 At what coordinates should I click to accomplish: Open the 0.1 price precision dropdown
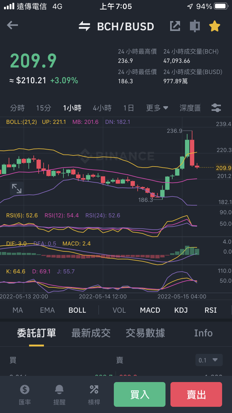[x=209, y=360]
